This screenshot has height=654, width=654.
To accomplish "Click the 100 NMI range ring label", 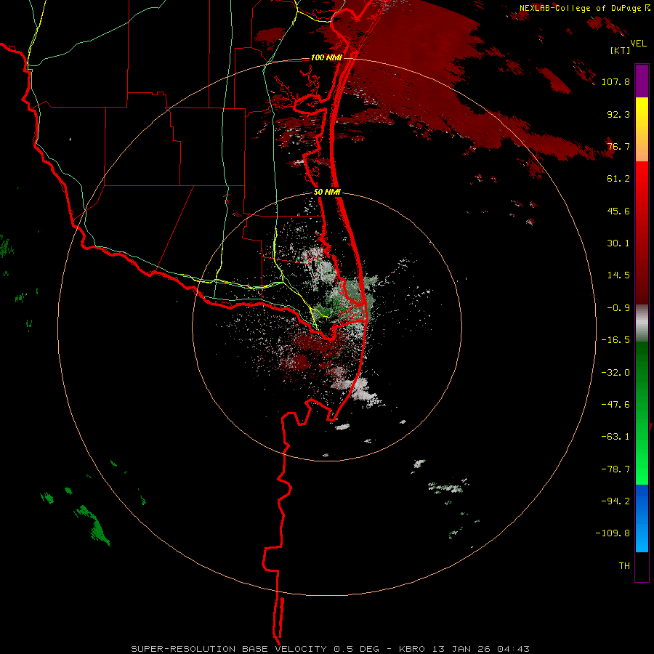I will coord(326,57).
